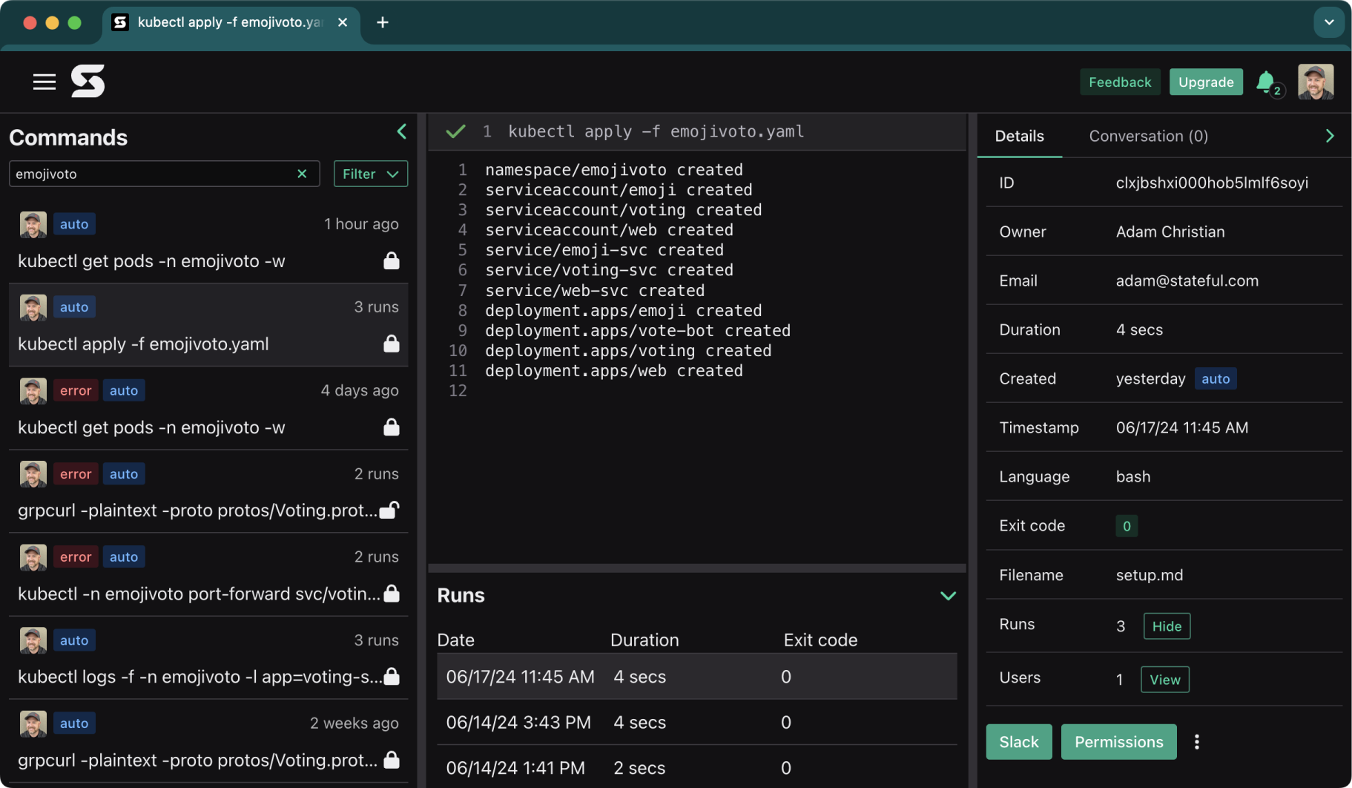Switch to the Conversation (0) tab
Screen dimensions: 1352x788
tap(1148, 136)
